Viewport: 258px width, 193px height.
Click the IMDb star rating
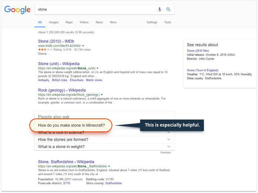tap(45, 50)
